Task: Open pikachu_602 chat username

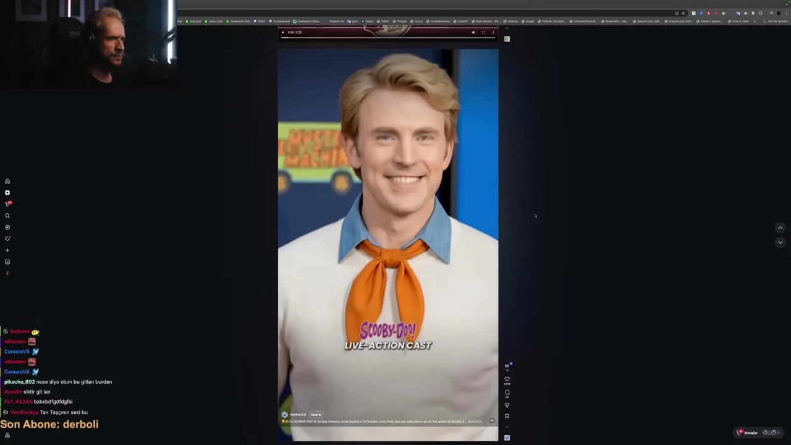Action: pyautogui.click(x=19, y=382)
